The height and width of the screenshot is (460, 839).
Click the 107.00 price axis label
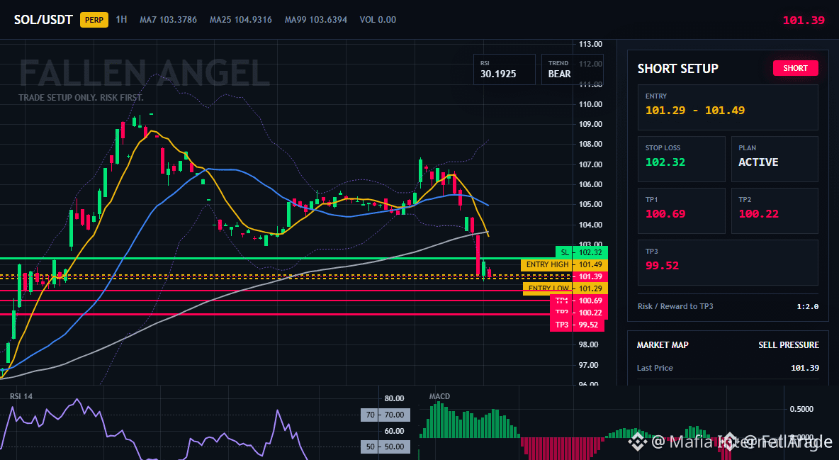pos(590,164)
